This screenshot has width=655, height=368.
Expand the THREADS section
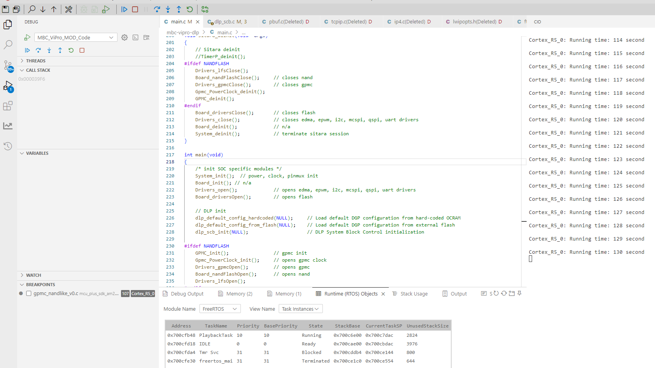tap(36, 61)
